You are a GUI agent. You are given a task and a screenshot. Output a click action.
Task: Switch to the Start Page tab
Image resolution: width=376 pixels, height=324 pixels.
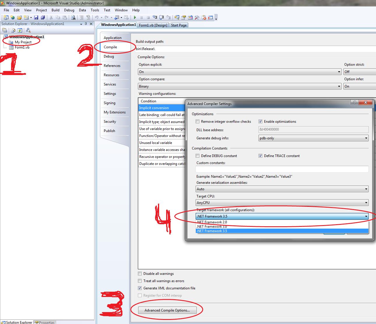coord(179,25)
